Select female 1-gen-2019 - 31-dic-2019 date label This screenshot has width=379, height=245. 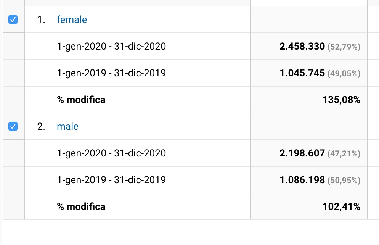pyautogui.click(x=111, y=73)
